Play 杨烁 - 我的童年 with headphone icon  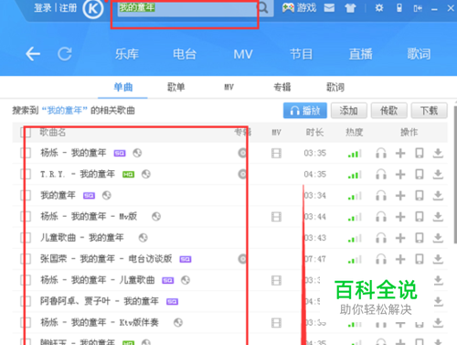[381, 153]
